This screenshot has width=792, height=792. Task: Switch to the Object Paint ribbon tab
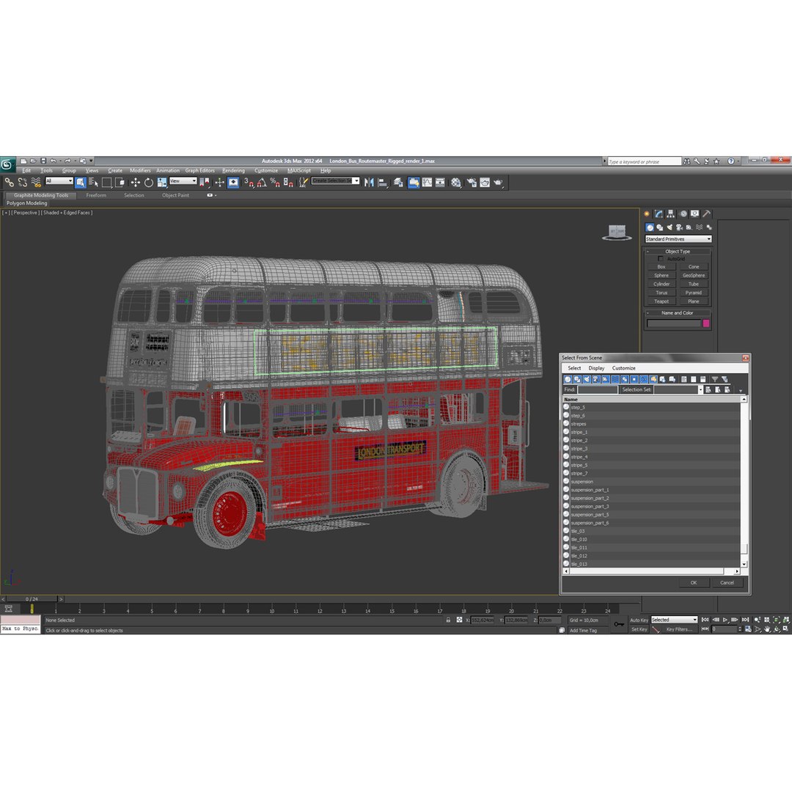point(175,196)
